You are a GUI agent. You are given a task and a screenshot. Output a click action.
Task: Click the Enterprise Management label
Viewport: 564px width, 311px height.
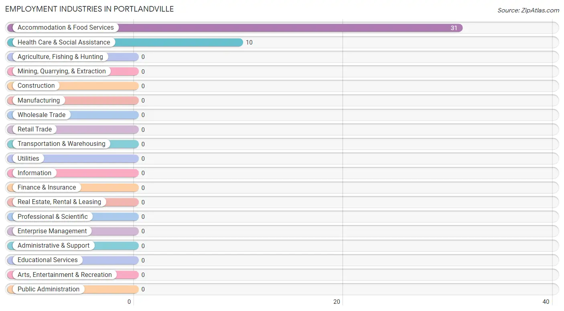coord(52,231)
